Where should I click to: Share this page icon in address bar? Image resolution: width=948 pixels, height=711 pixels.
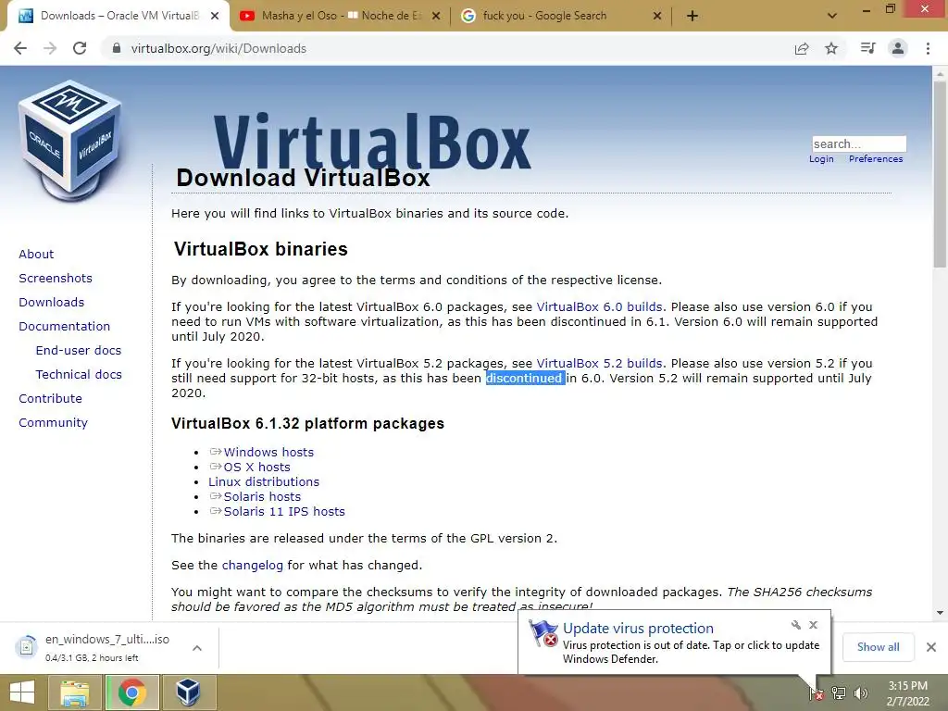coord(802,48)
